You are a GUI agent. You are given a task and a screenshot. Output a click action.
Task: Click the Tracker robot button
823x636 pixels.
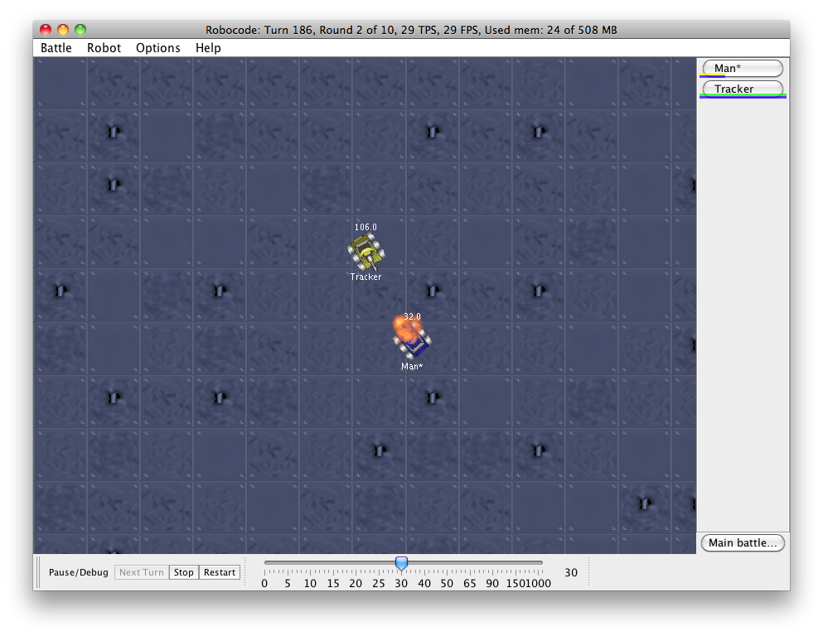point(742,89)
